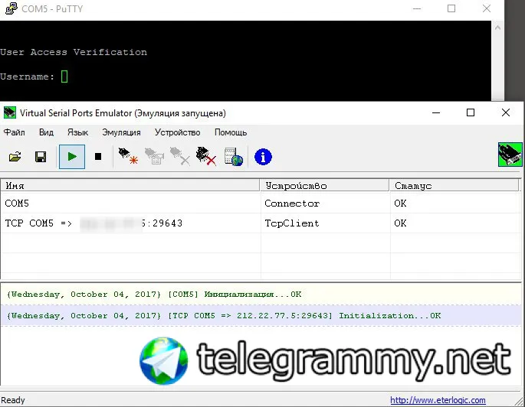525x407 pixels.
Task: Click the PuTTY scrollbar up arrow
Action: click(x=497, y=28)
